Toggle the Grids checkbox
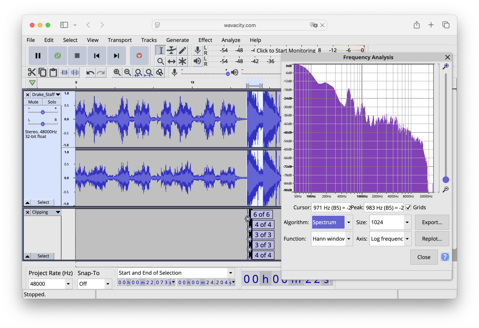 408,207
